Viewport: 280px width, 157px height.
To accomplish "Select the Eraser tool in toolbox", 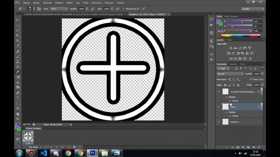I will [17, 72].
